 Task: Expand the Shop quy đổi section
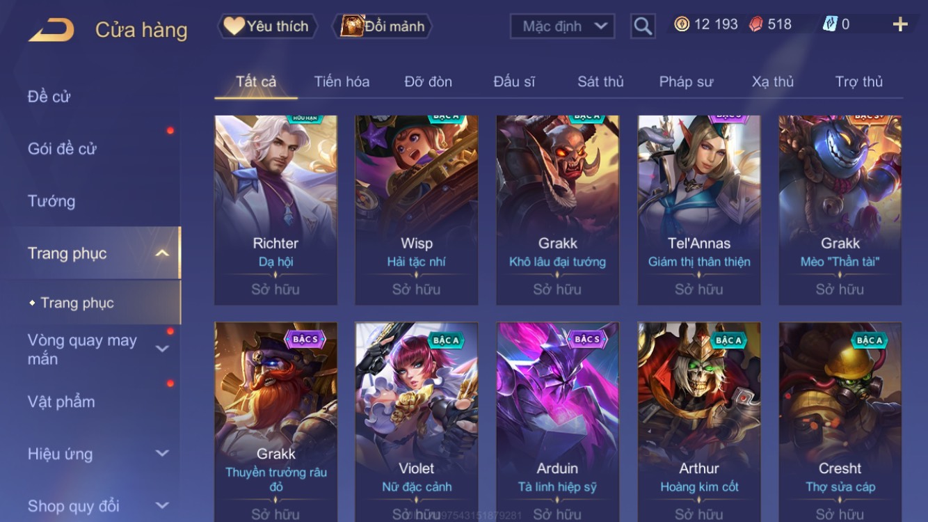(x=161, y=505)
